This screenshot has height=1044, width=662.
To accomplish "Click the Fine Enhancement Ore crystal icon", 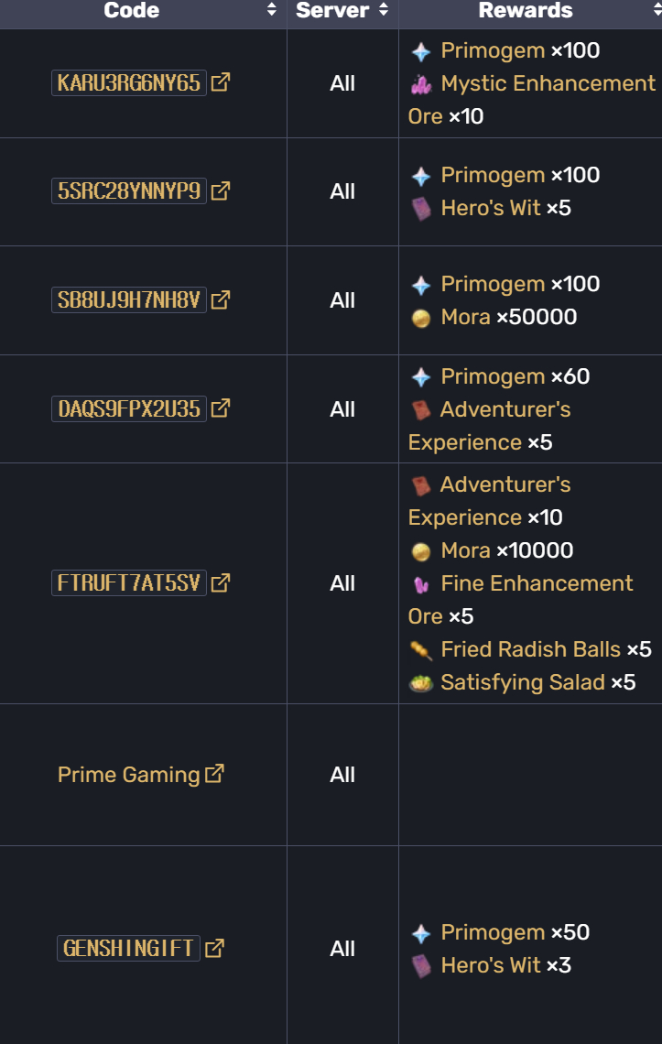I will tap(421, 584).
